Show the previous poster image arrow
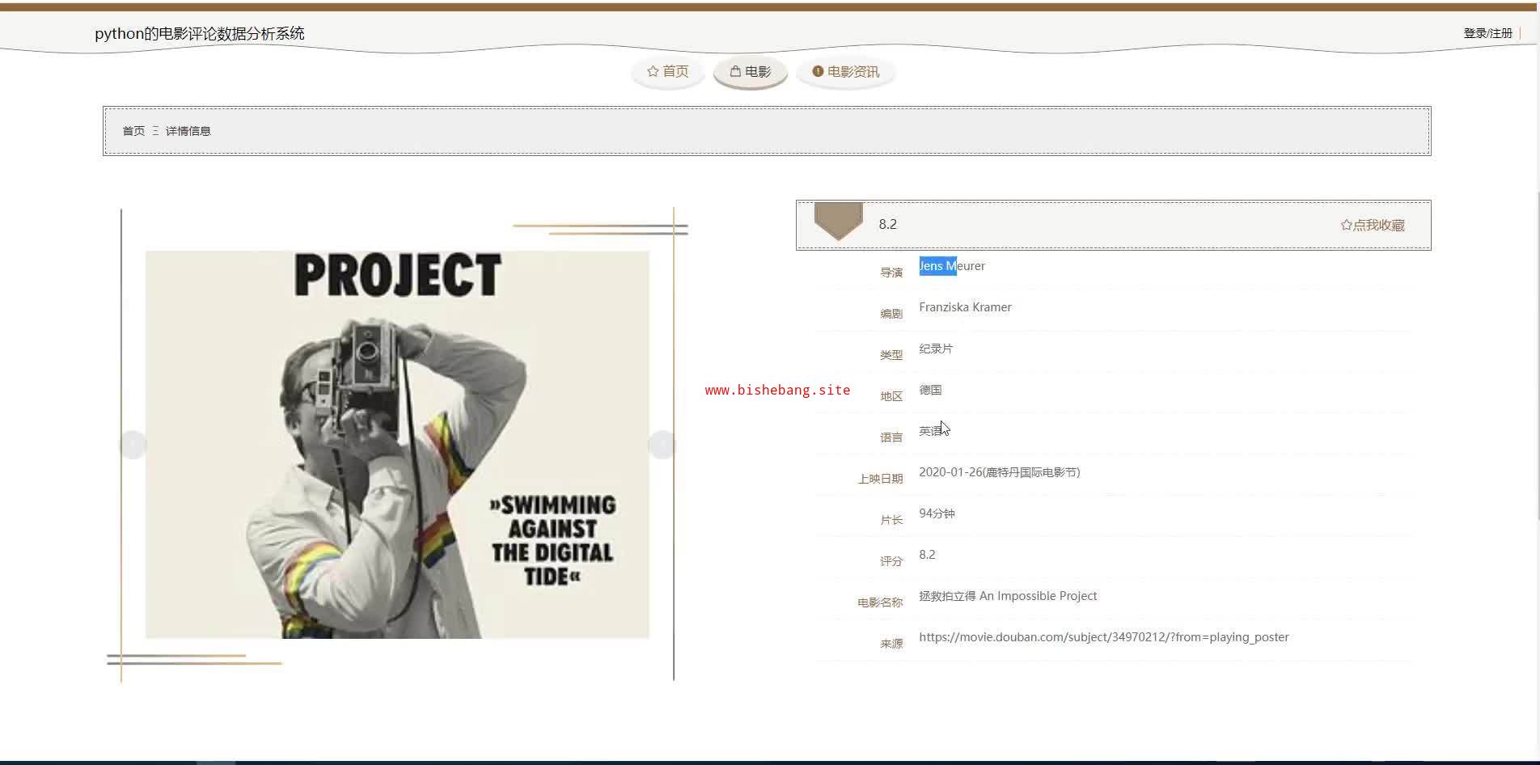This screenshot has width=1540, height=765. [133, 445]
